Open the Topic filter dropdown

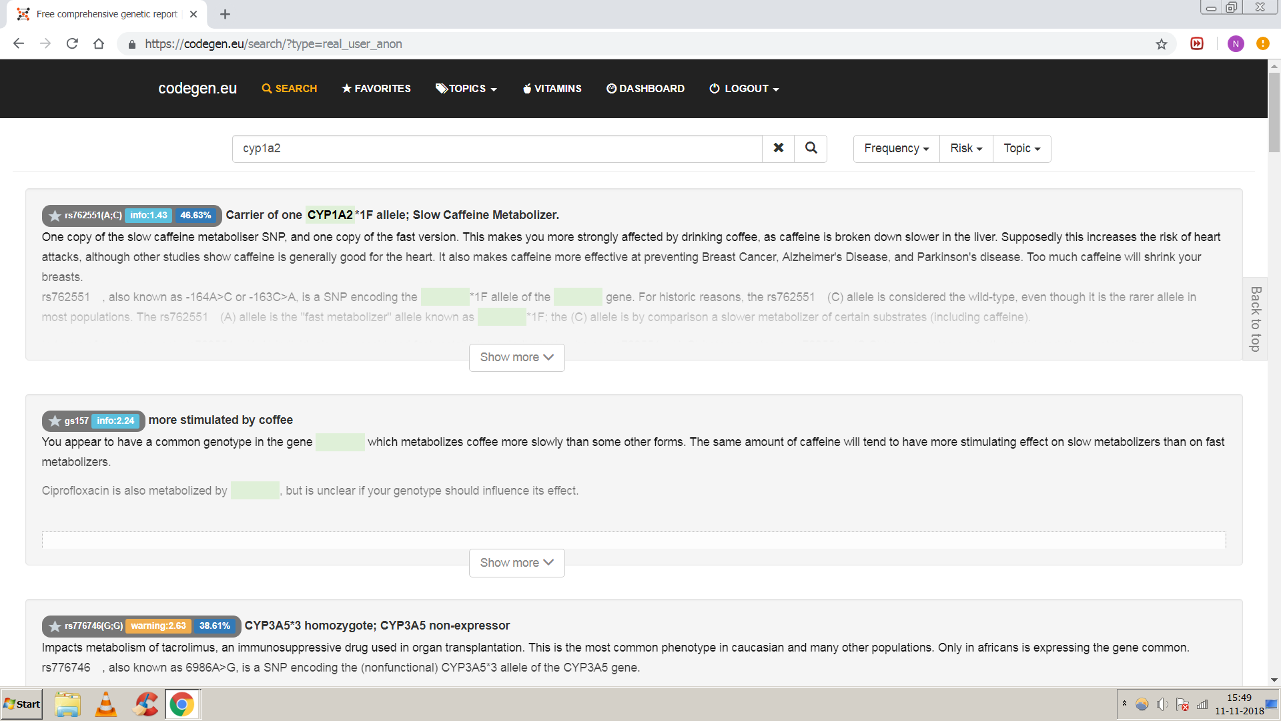coord(1021,148)
